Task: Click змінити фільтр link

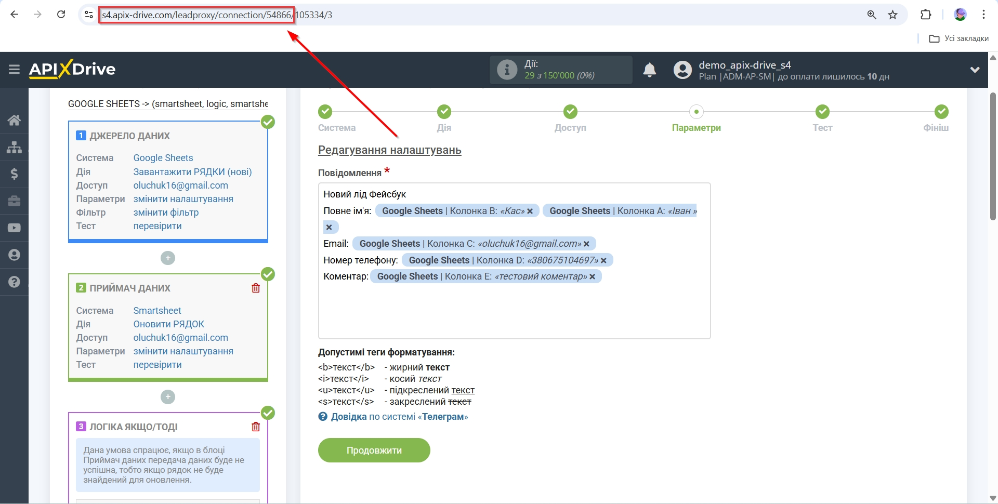Action: pyautogui.click(x=166, y=213)
